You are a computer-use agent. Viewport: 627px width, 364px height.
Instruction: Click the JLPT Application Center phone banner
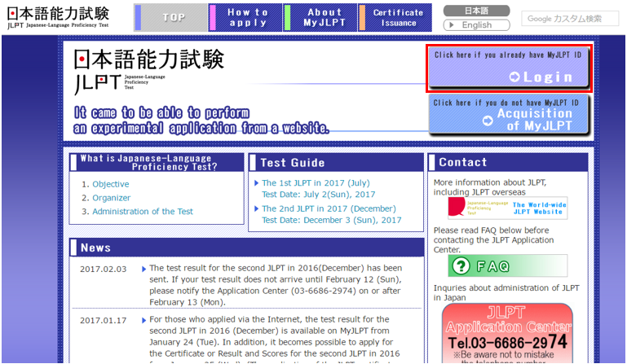507,333
